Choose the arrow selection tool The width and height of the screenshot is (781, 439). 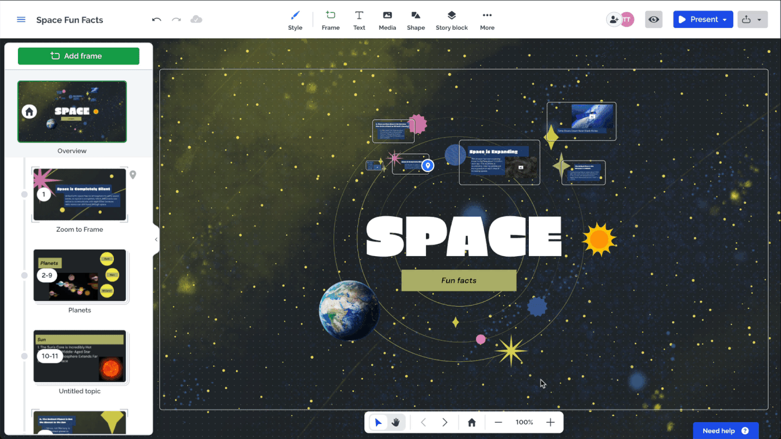pyautogui.click(x=378, y=423)
